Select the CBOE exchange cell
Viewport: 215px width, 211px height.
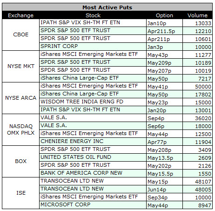point(20,34)
